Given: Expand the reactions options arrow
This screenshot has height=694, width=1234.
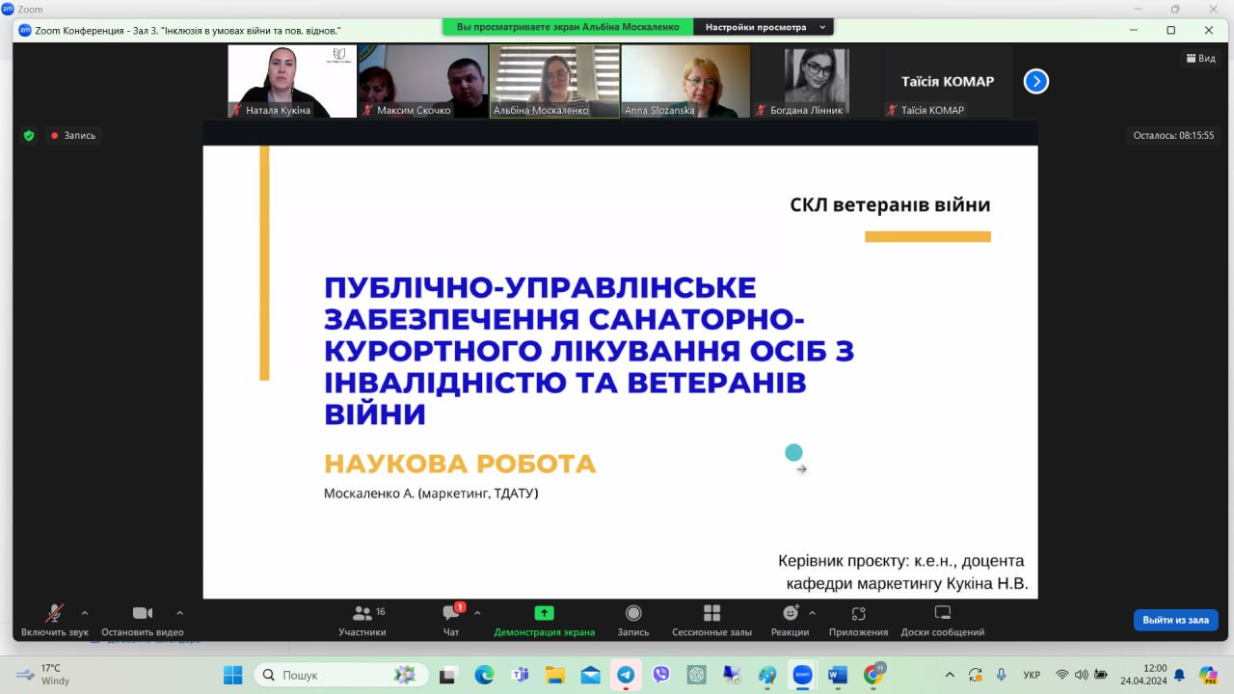Looking at the screenshot, I should pos(812,613).
